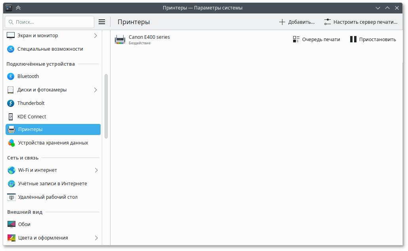The image size is (408, 251).
Task: Expand the Экран и монитор submenu arrow
Action: 95,36
